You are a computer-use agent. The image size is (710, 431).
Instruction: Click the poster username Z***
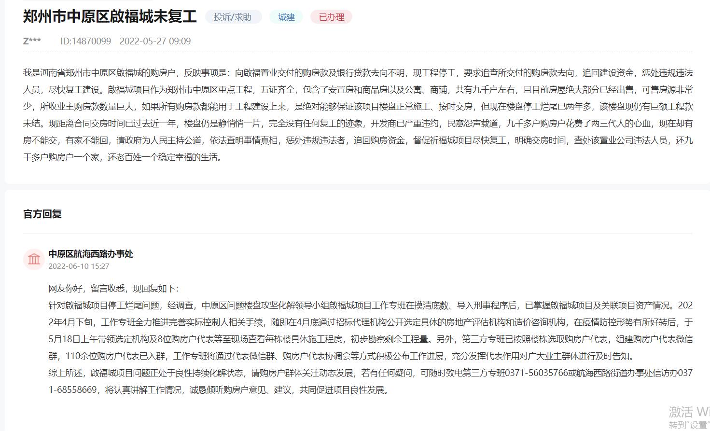coord(32,41)
